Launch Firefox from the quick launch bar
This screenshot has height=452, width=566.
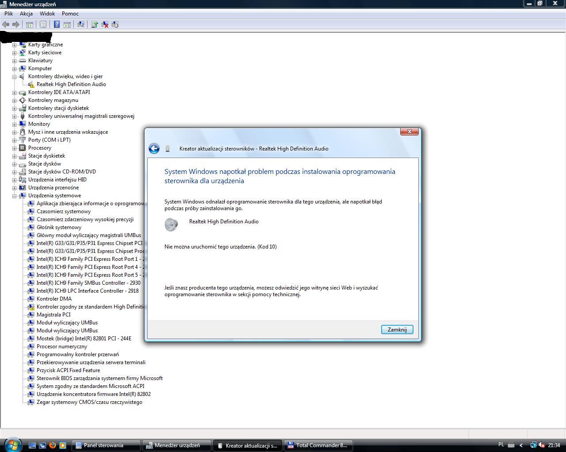(53, 445)
